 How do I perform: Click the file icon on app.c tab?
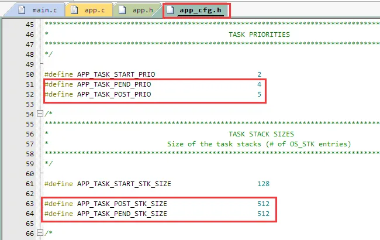[75, 10]
